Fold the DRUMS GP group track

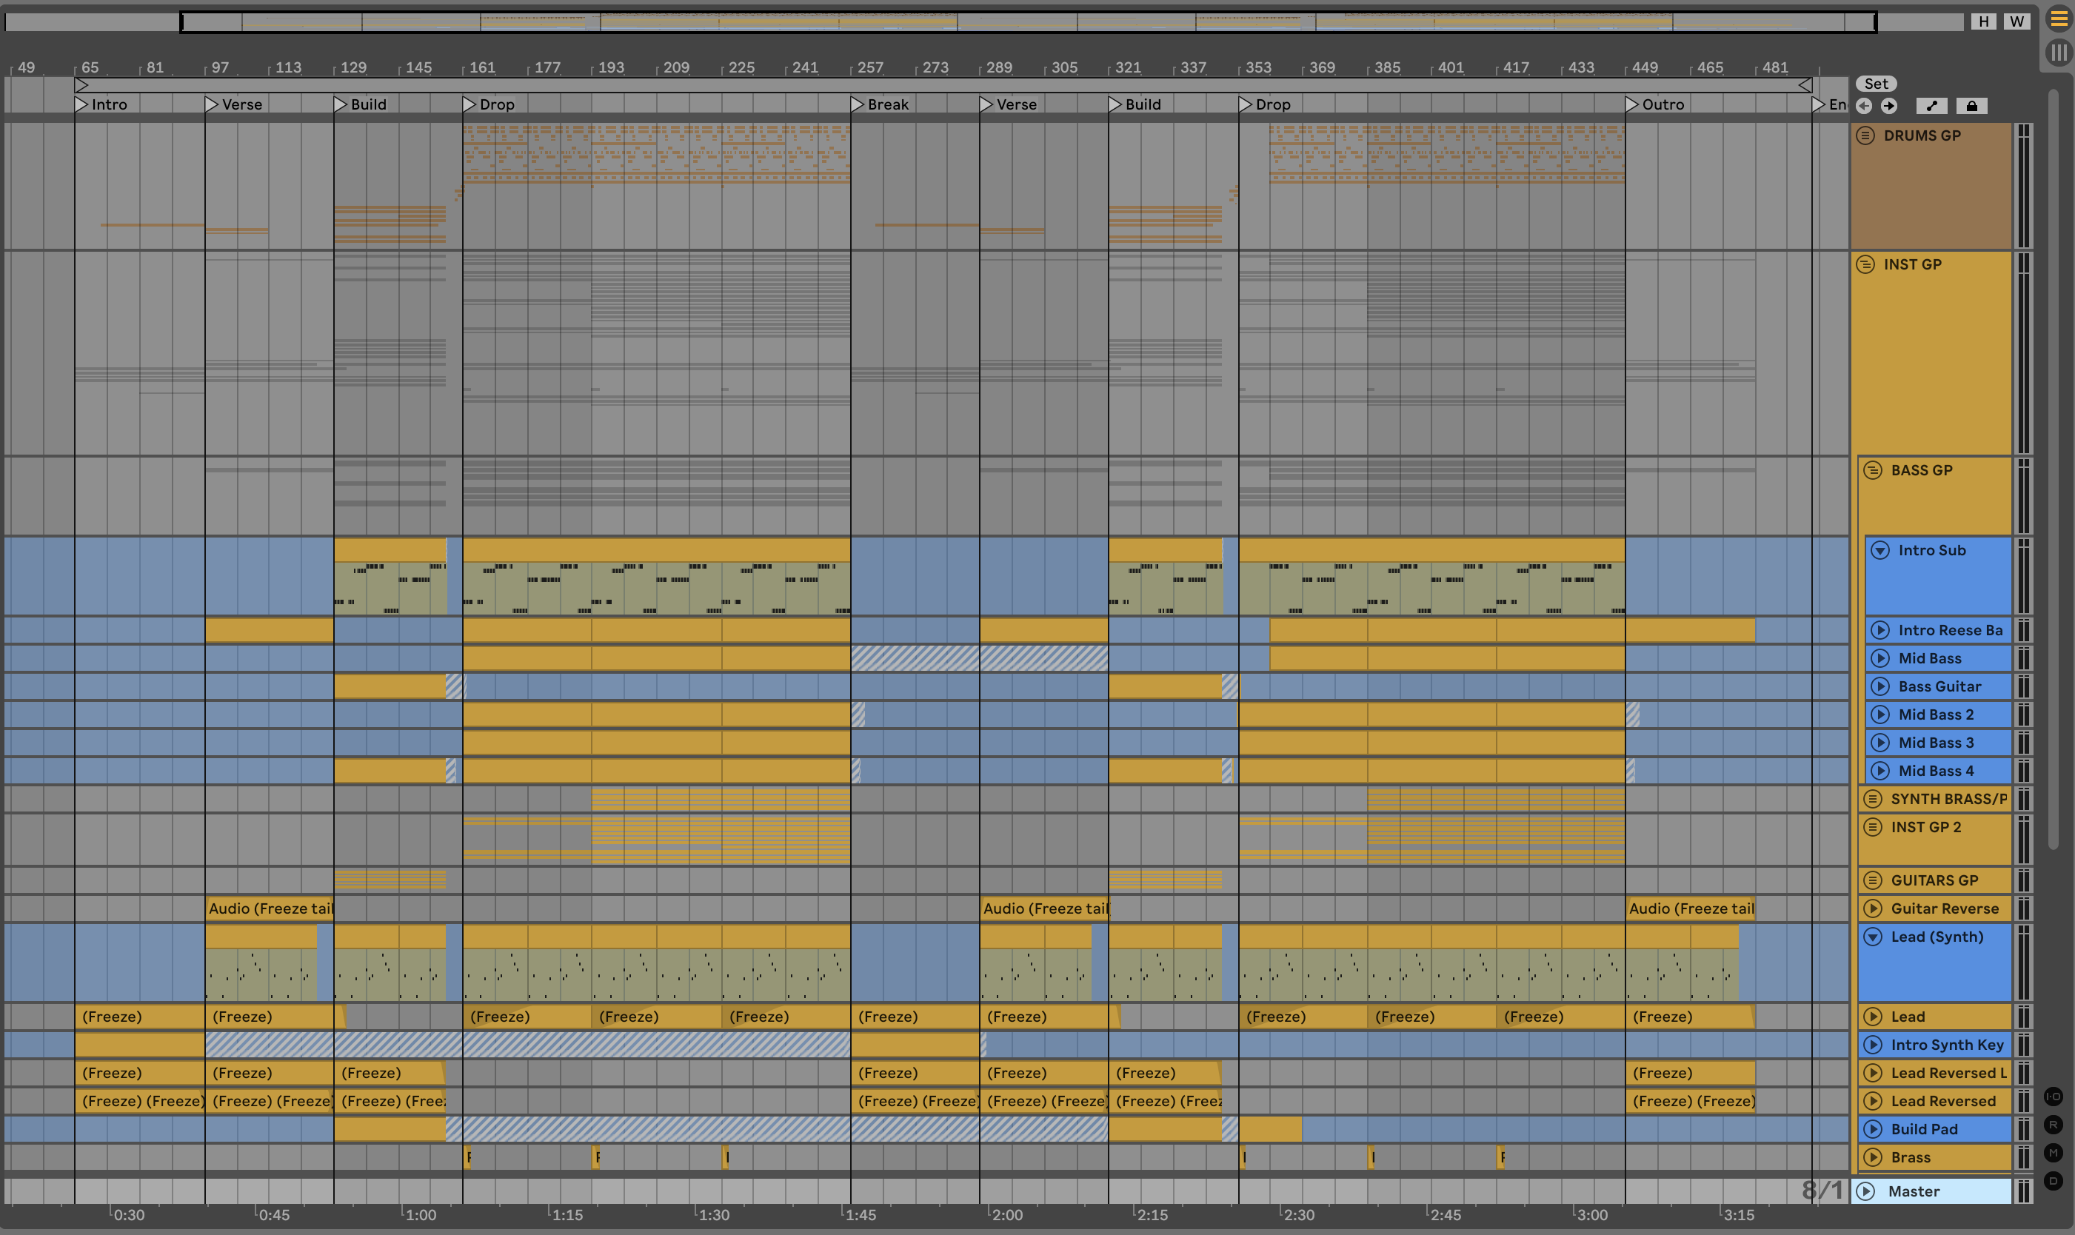pos(1865,135)
